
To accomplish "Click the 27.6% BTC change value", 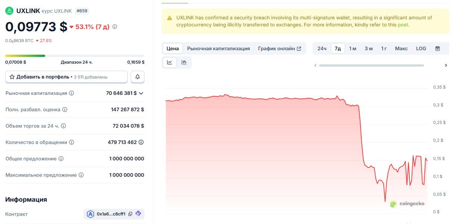I will pos(44,41).
